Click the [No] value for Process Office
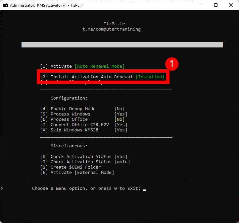Image resolution: width=239 pixels, height=223 pixels. pyautogui.click(x=119, y=119)
